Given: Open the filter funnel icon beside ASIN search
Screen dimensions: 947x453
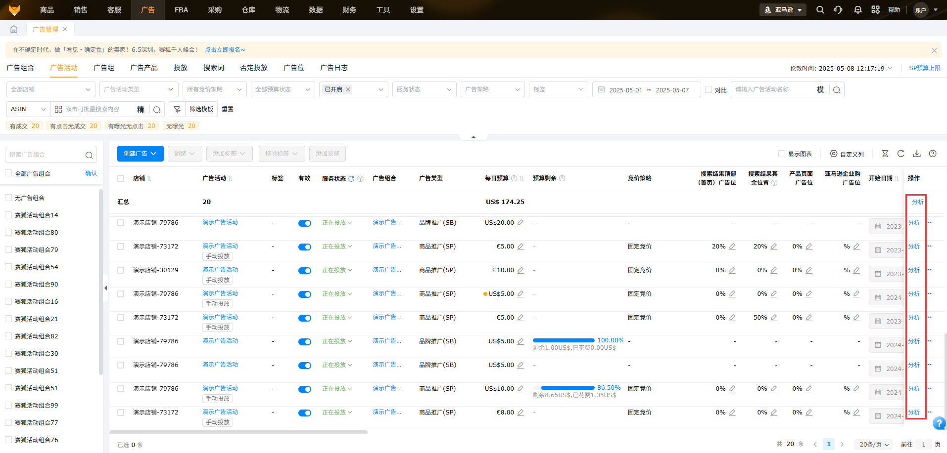Looking at the screenshot, I should coord(177,109).
